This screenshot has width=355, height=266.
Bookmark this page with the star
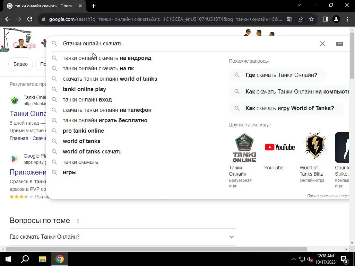[311, 19]
